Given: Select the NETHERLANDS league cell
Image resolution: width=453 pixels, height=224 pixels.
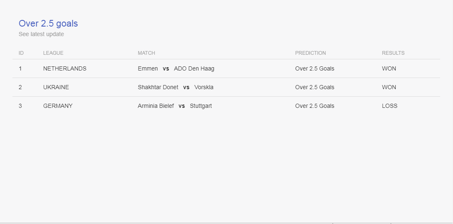Looking at the screenshot, I should [65, 69].
